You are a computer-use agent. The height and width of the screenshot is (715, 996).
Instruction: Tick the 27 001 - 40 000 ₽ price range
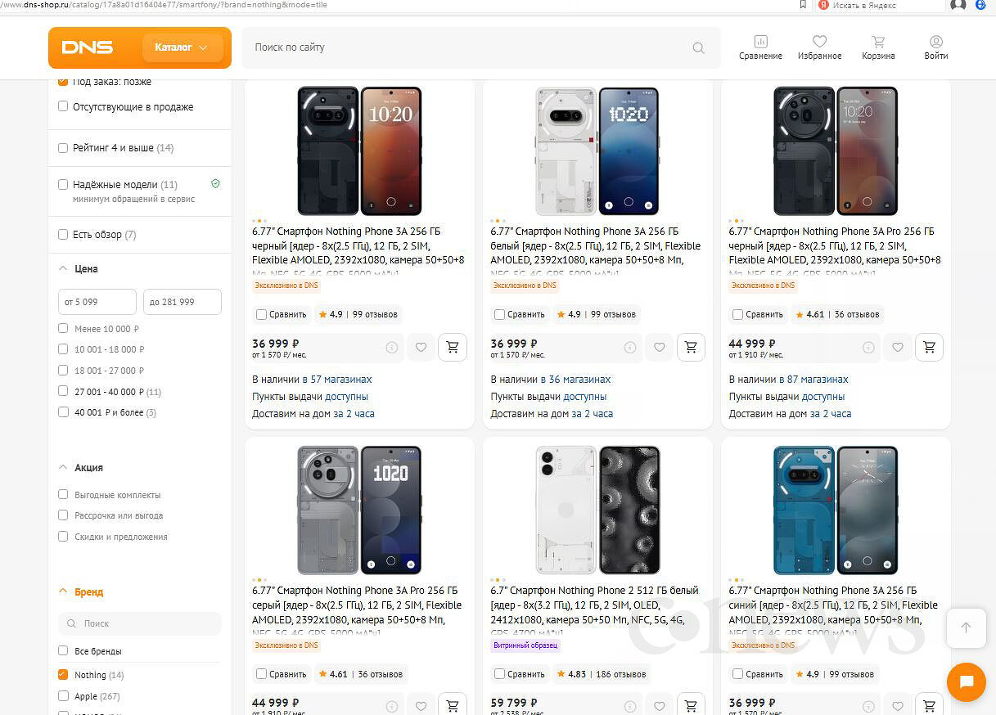tap(63, 391)
